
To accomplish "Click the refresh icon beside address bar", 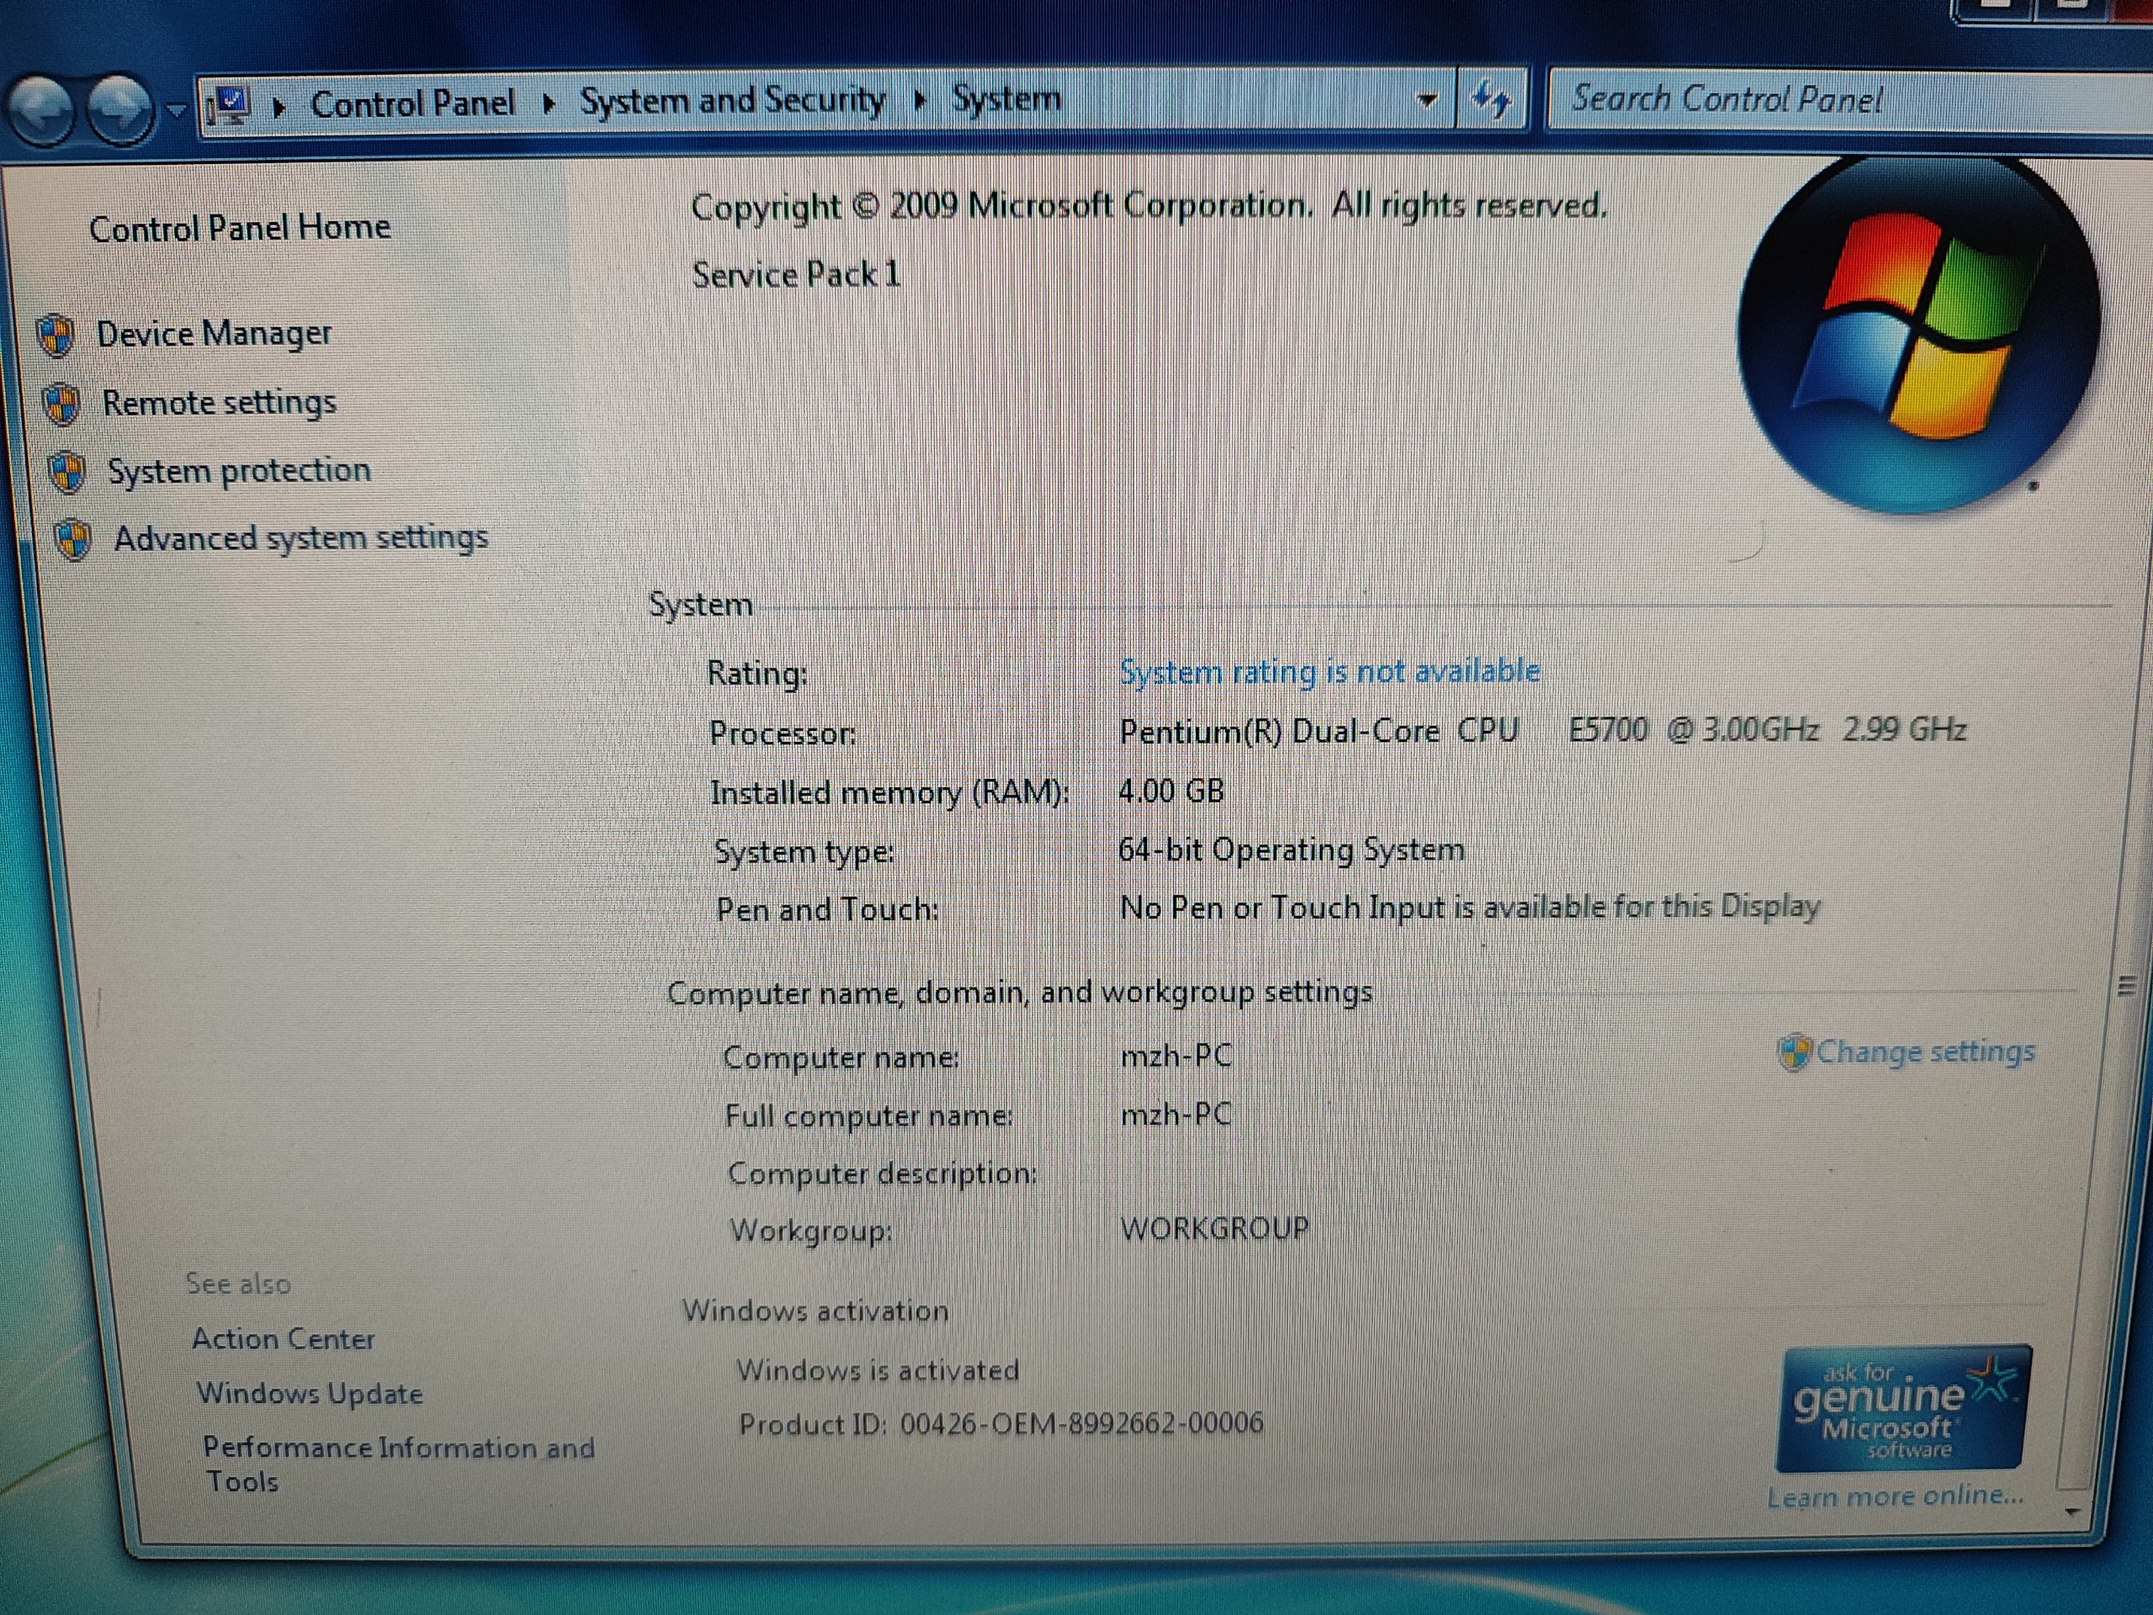I will [1490, 99].
